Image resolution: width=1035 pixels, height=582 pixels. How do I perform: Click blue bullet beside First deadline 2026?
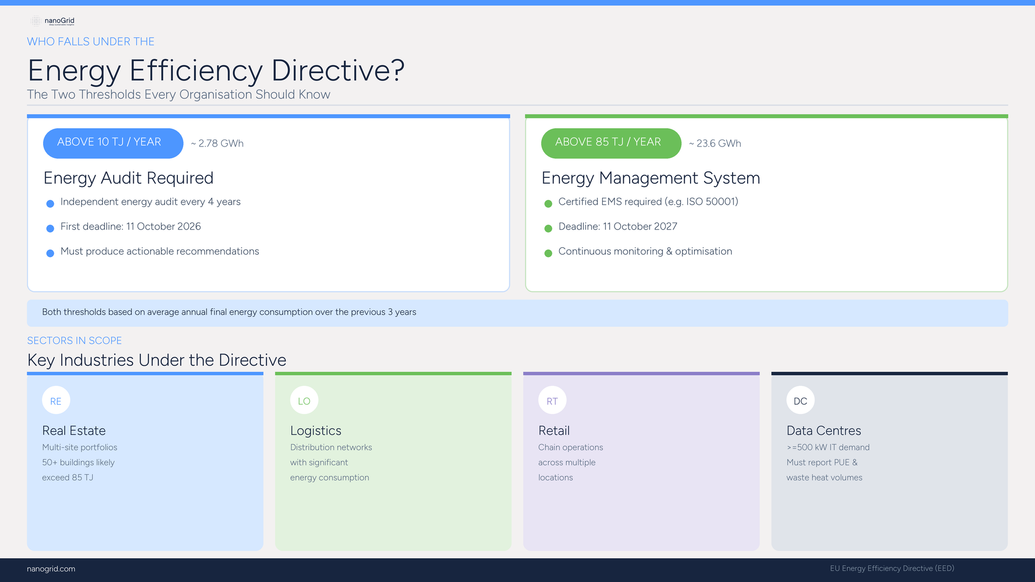tap(50, 228)
